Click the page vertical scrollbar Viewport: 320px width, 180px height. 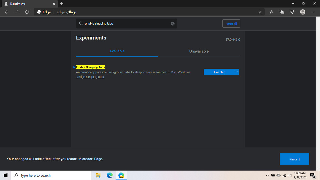tap(318, 94)
